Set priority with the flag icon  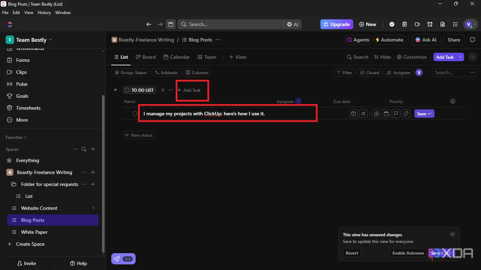click(x=396, y=114)
